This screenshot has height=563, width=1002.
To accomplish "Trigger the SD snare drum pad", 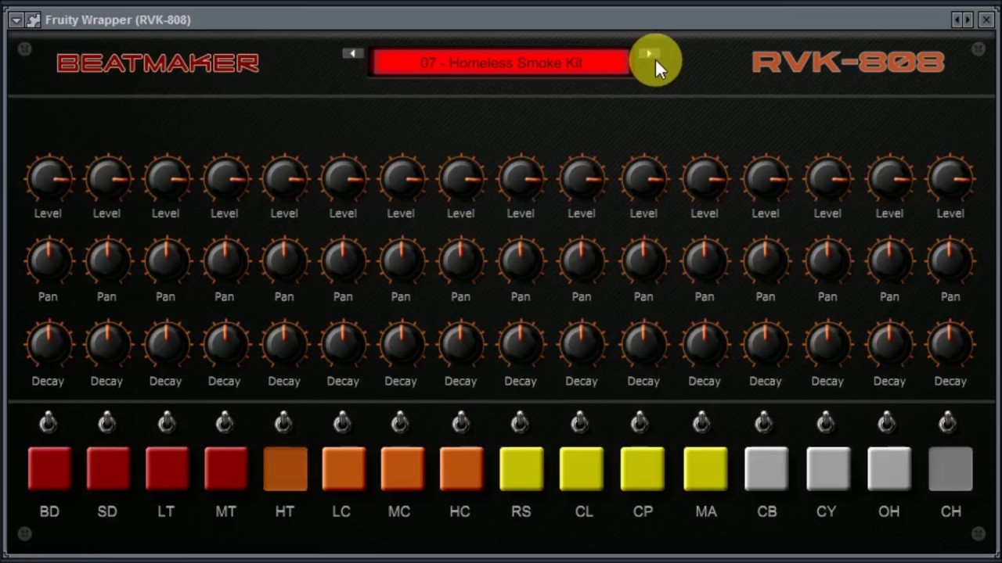I will (x=108, y=468).
